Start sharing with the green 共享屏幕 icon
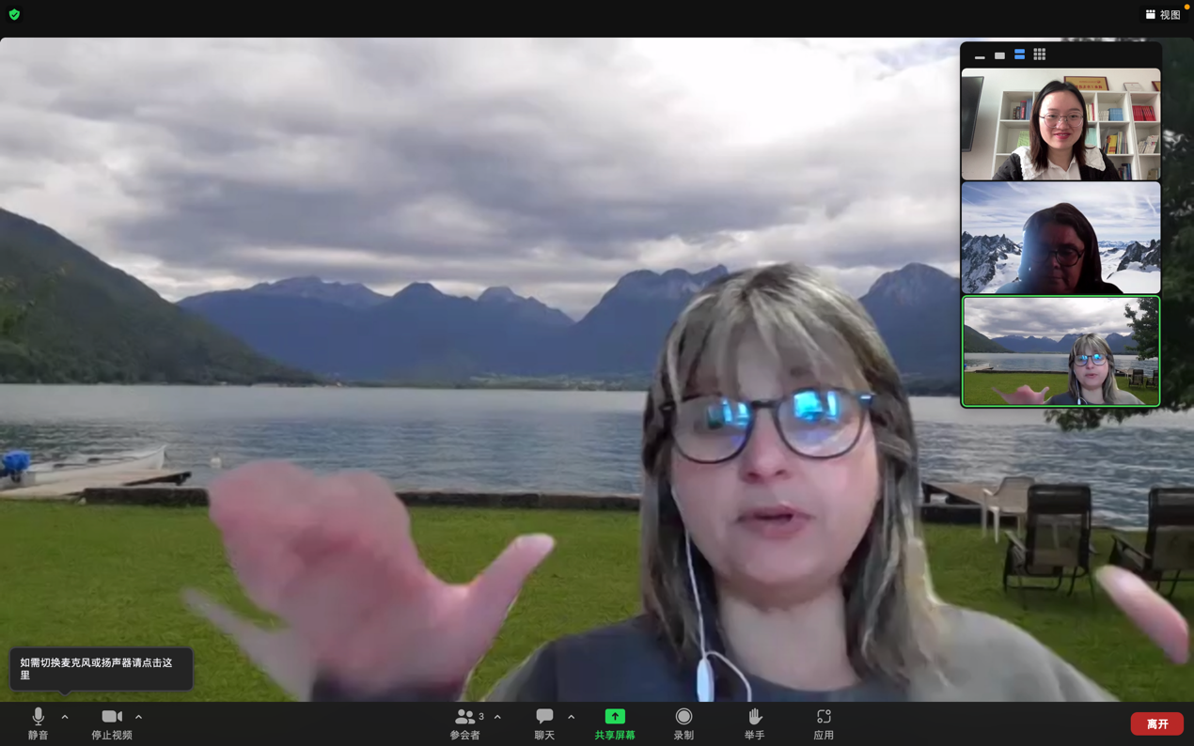Viewport: 1194px width, 746px height. (615, 717)
